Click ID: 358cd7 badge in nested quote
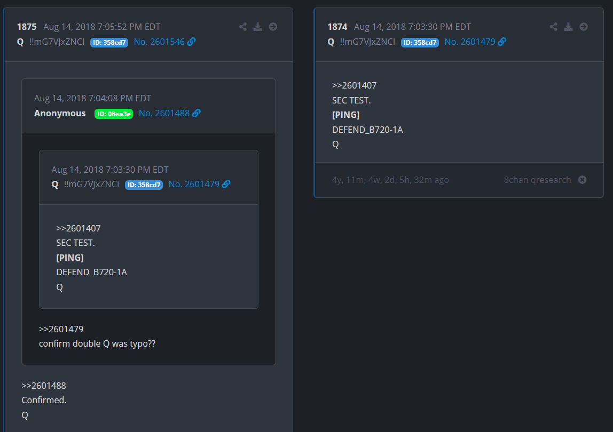The image size is (613, 432). [x=144, y=185]
